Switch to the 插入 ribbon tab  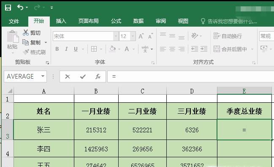(x=61, y=21)
